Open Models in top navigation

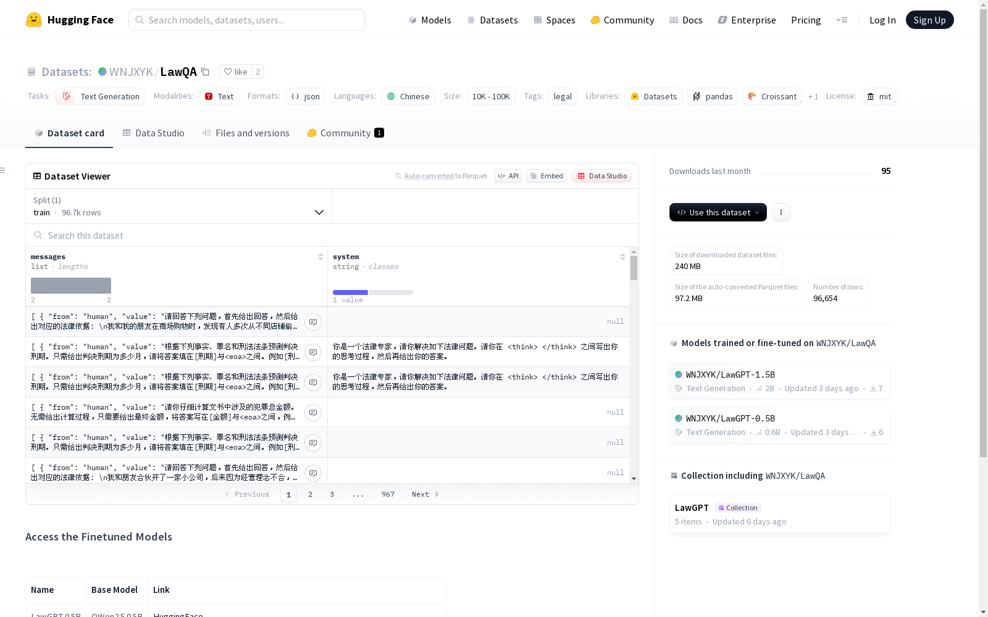point(430,20)
